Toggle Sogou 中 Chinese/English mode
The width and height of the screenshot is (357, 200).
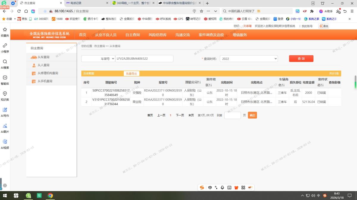pos(210,188)
